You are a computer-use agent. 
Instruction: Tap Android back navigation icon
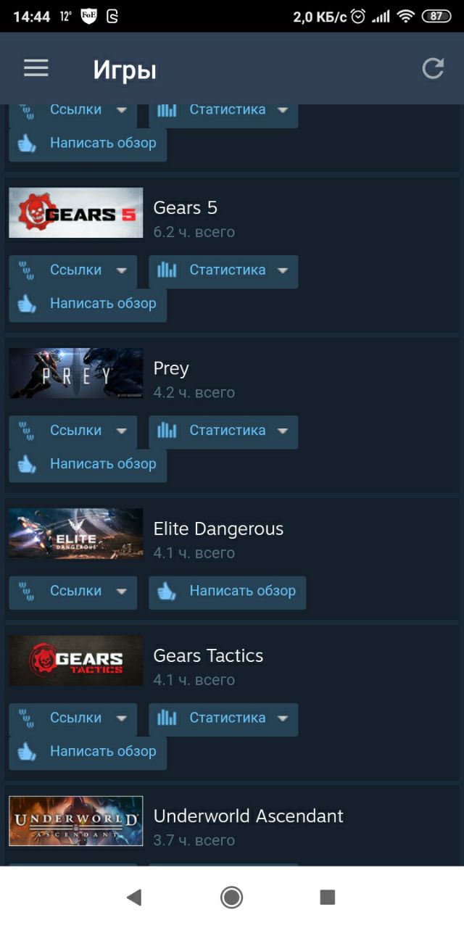[x=133, y=898]
